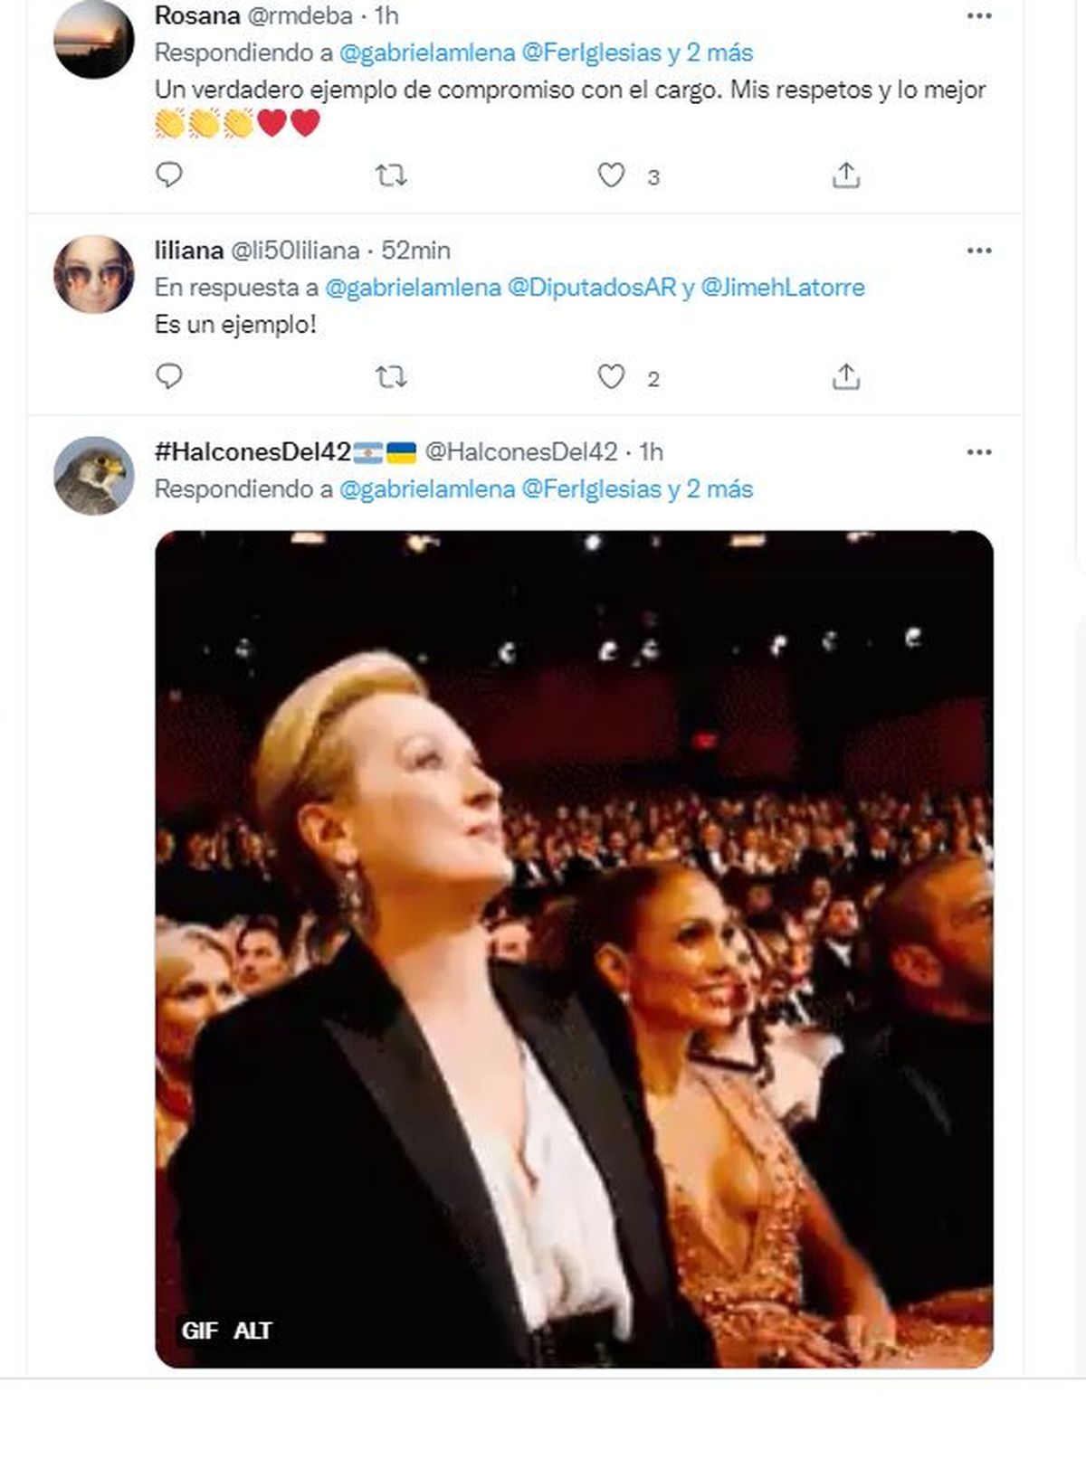Screen dimensions: 1086x1459
Task: Open #HalconesDel42 display name
Action: coord(252,451)
